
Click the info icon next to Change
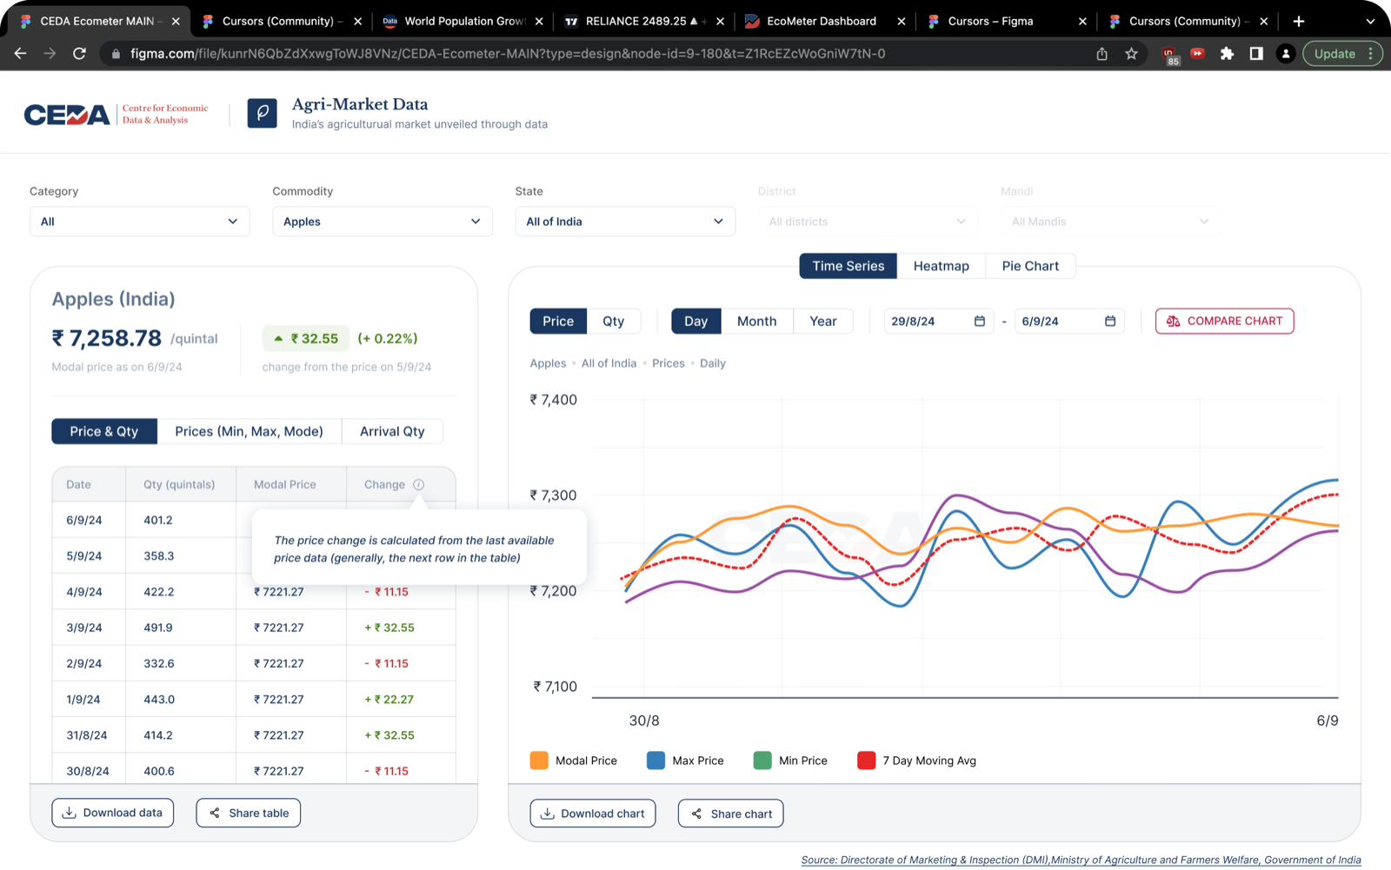pyautogui.click(x=419, y=484)
